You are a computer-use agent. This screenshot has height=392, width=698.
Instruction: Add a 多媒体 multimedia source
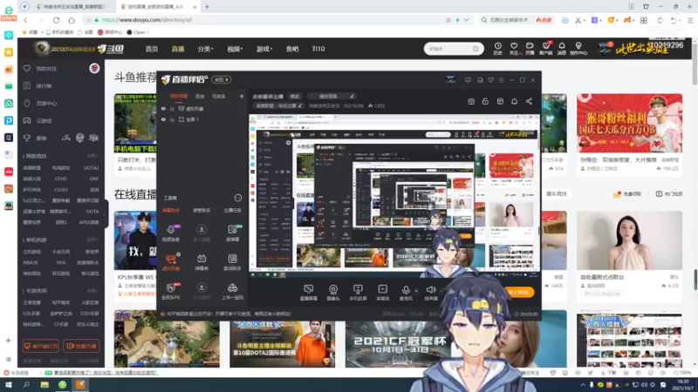click(x=382, y=293)
